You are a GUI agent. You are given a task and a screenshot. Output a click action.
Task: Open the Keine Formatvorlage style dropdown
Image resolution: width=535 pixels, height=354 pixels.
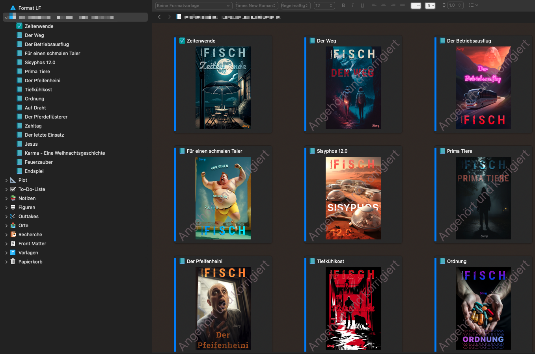coord(193,6)
